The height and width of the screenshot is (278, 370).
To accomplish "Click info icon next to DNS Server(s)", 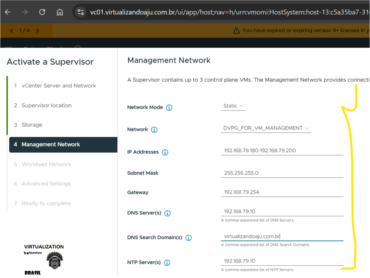I will pos(167,213).
